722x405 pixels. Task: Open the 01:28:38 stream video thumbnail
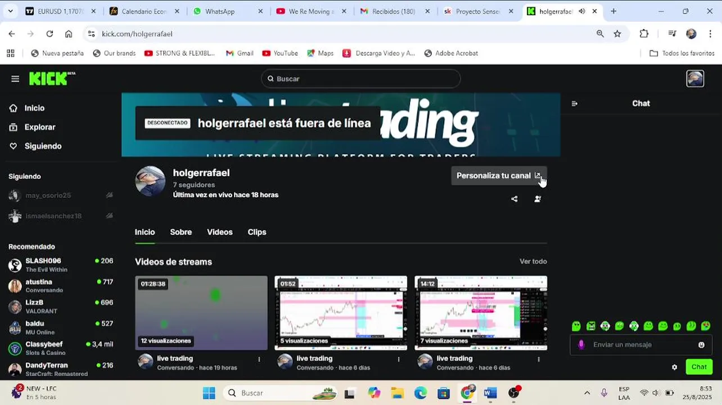[201, 313]
